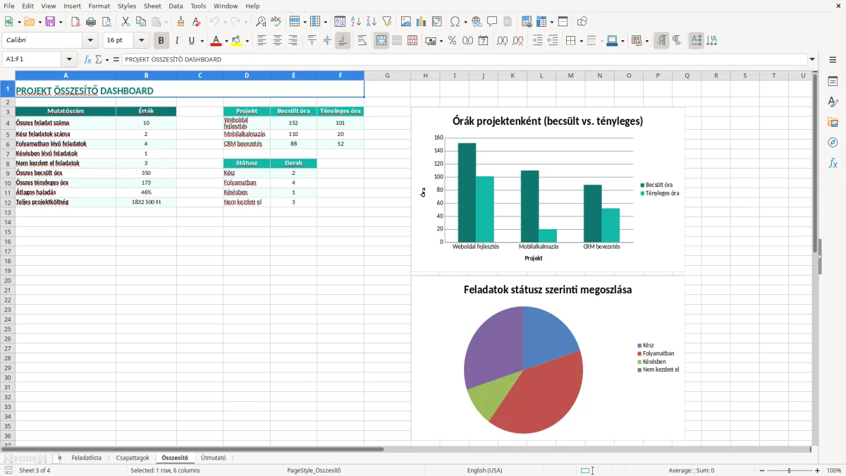Expand the Borders dropdown arrow
The width and height of the screenshot is (846, 476).
pyautogui.click(x=581, y=41)
